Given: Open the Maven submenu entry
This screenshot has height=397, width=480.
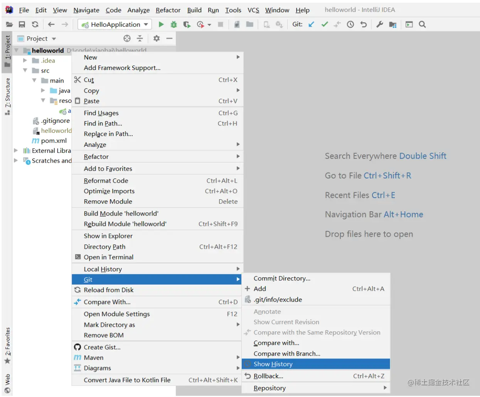Looking at the screenshot, I should [157, 357].
